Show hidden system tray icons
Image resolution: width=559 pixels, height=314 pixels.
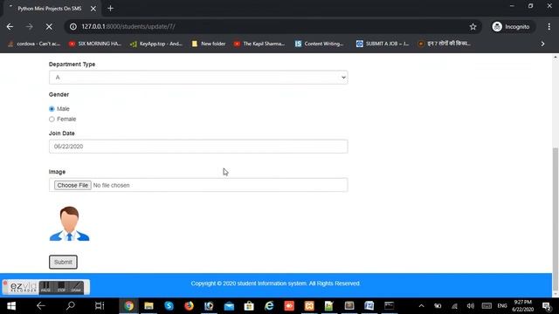click(x=421, y=306)
